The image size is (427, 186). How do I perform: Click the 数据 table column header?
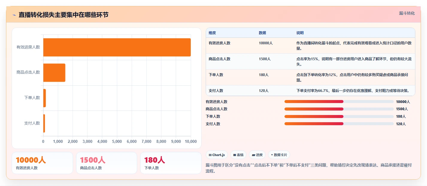tap(263, 33)
